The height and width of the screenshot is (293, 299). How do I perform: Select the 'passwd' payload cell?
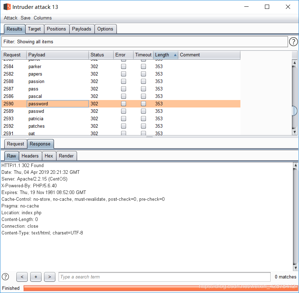58,111
